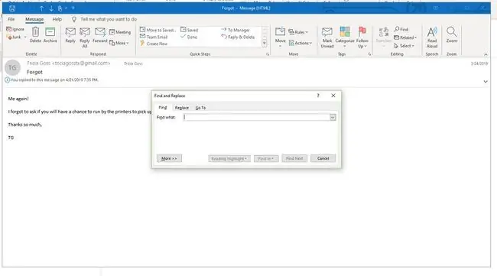
Task: Open the Junk dropdown arrow
Action: pos(25,37)
